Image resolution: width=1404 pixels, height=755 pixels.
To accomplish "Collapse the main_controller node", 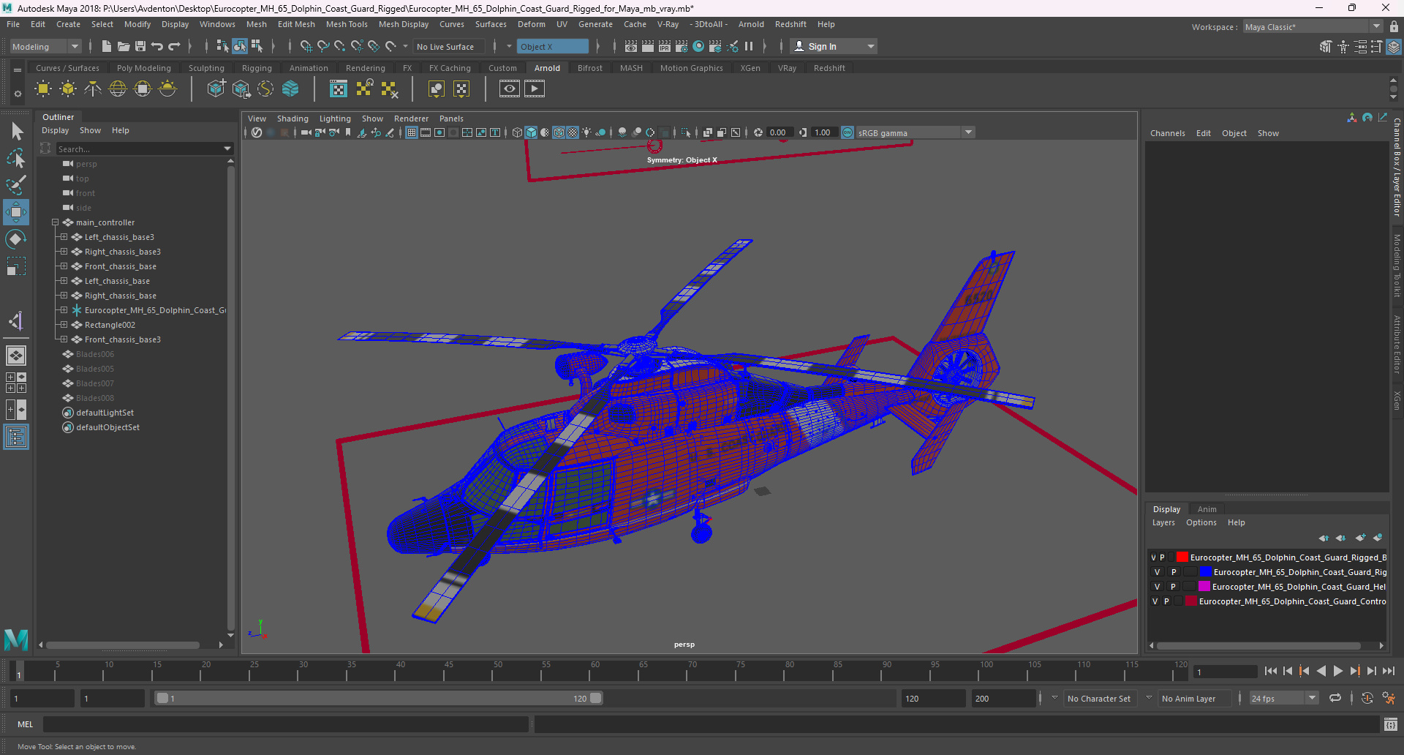I will click(x=55, y=222).
